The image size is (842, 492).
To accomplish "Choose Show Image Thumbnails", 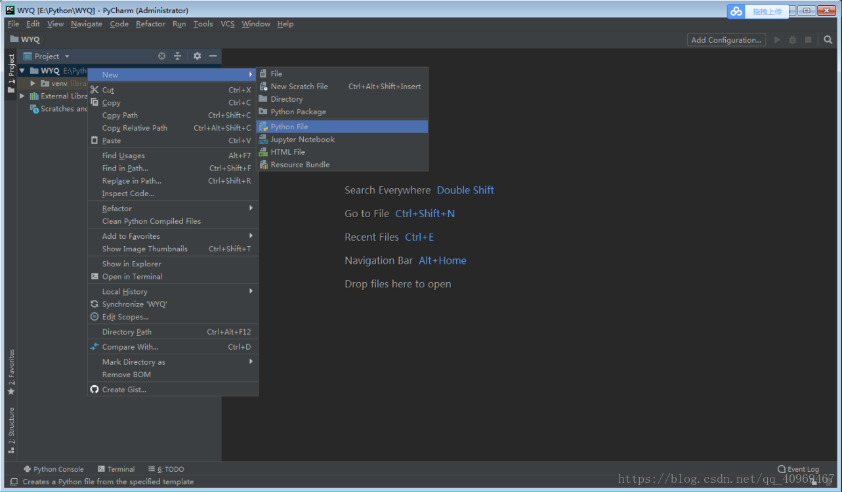I will click(173, 249).
